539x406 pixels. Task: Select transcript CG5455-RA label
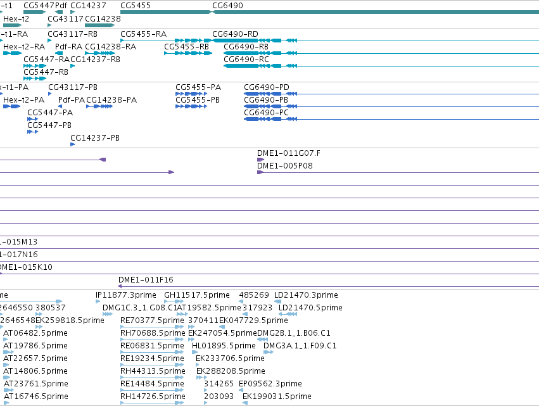(143, 34)
